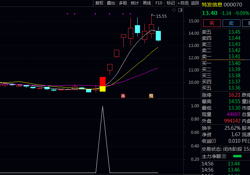Click the 标记 mark button
This screenshot has width=250, height=175.
coord(170,3)
